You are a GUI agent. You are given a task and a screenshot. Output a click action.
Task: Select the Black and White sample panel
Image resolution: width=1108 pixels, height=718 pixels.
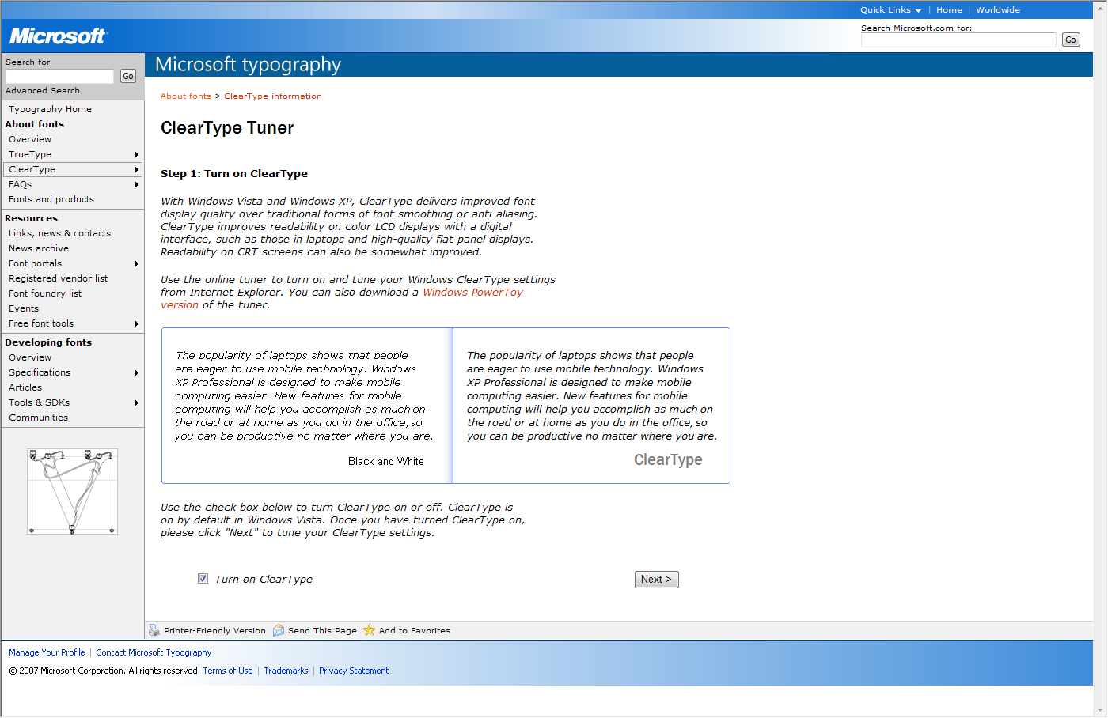307,405
